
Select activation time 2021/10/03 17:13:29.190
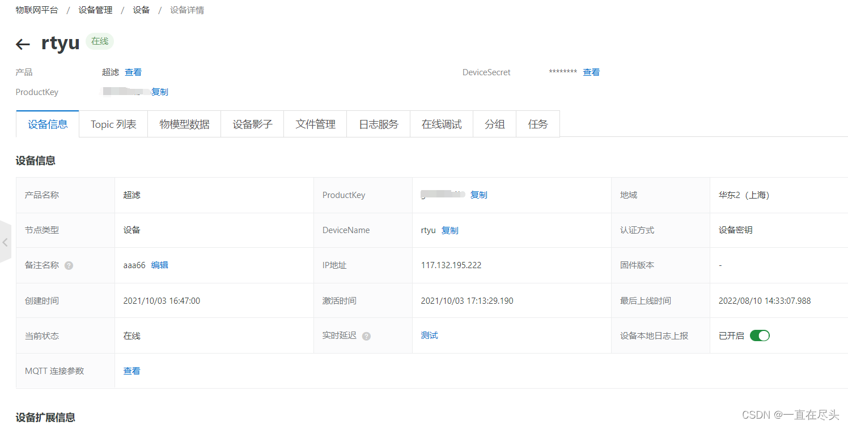pyautogui.click(x=467, y=301)
